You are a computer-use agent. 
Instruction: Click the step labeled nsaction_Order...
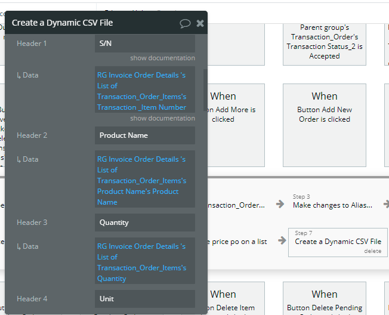236,205
